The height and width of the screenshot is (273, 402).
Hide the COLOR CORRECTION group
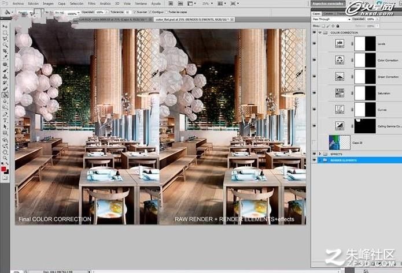pos(314,33)
